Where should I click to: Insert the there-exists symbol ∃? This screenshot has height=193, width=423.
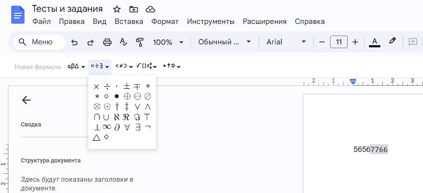click(x=138, y=127)
